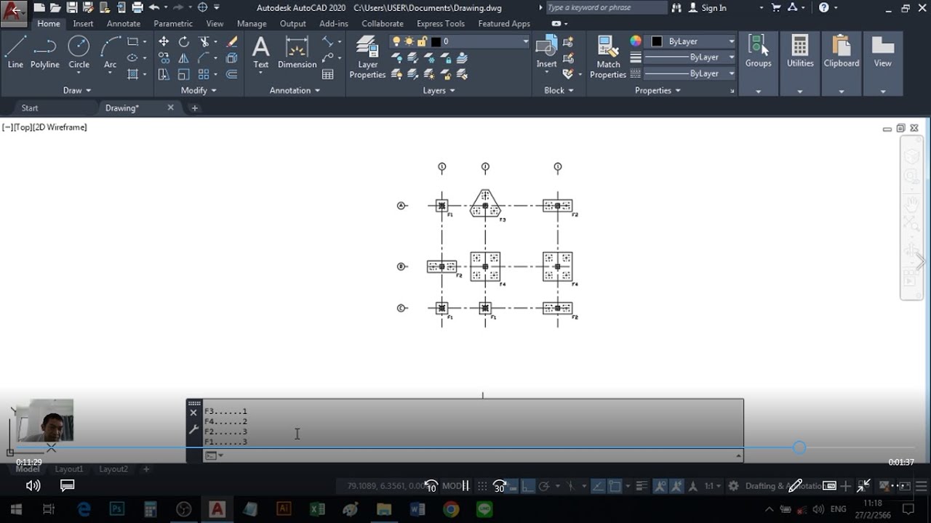Toggle Ortho mode in status bar
The image size is (931, 523).
528,486
